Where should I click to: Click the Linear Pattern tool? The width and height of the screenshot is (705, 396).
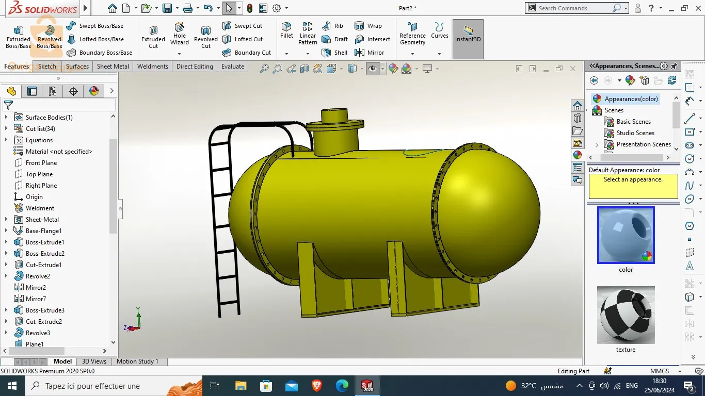[308, 33]
